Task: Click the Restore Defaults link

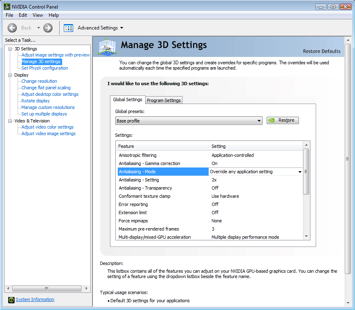Action: tap(322, 51)
